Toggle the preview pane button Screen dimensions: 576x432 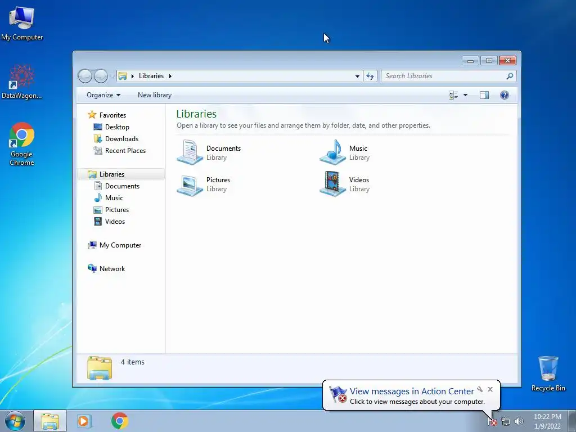point(484,95)
